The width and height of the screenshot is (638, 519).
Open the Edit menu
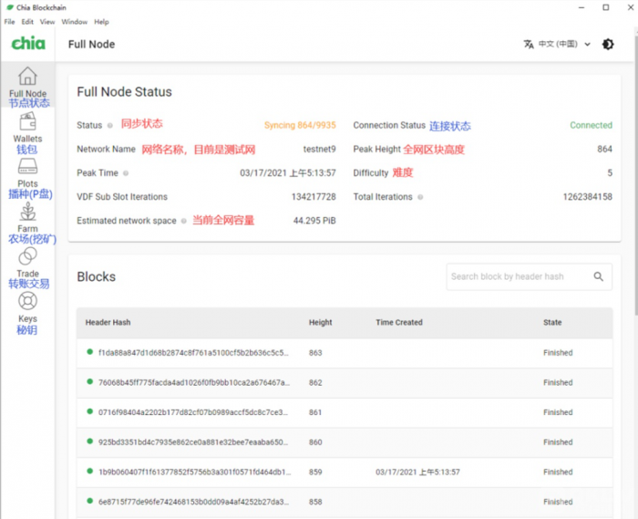27,22
